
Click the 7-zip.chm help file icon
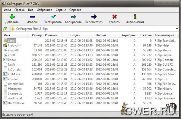click(x=5, y=45)
